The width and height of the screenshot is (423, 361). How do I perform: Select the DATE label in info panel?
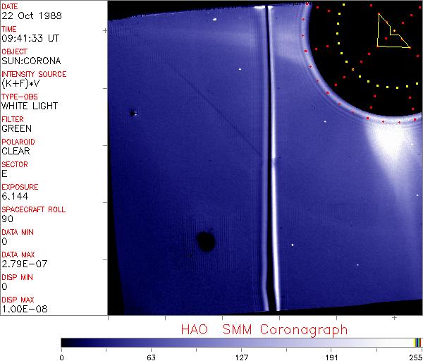pyautogui.click(x=10, y=6)
